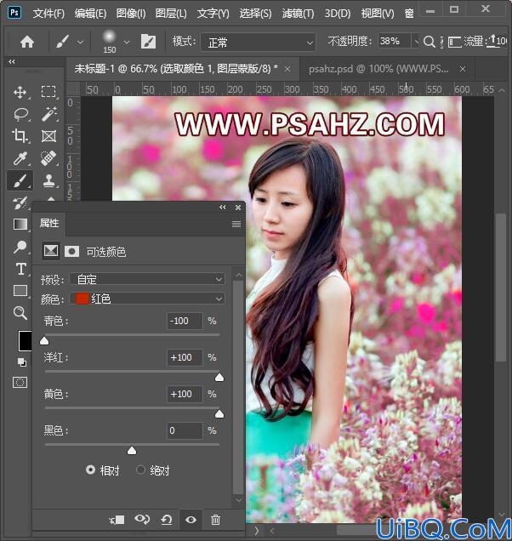Click the 洋红 slider handle
Image resolution: width=512 pixels, height=541 pixels.
[219, 378]
